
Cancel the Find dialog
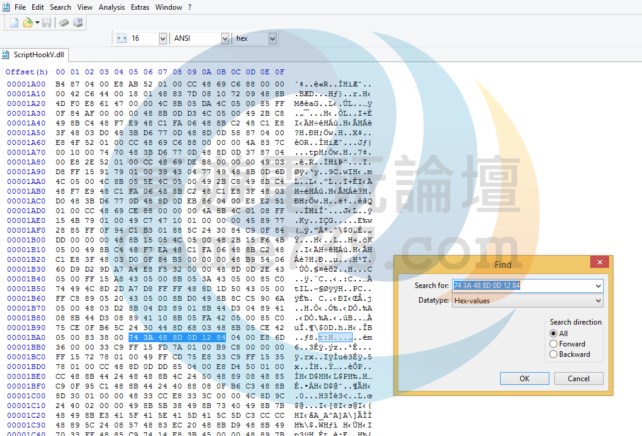click(578, 379)
